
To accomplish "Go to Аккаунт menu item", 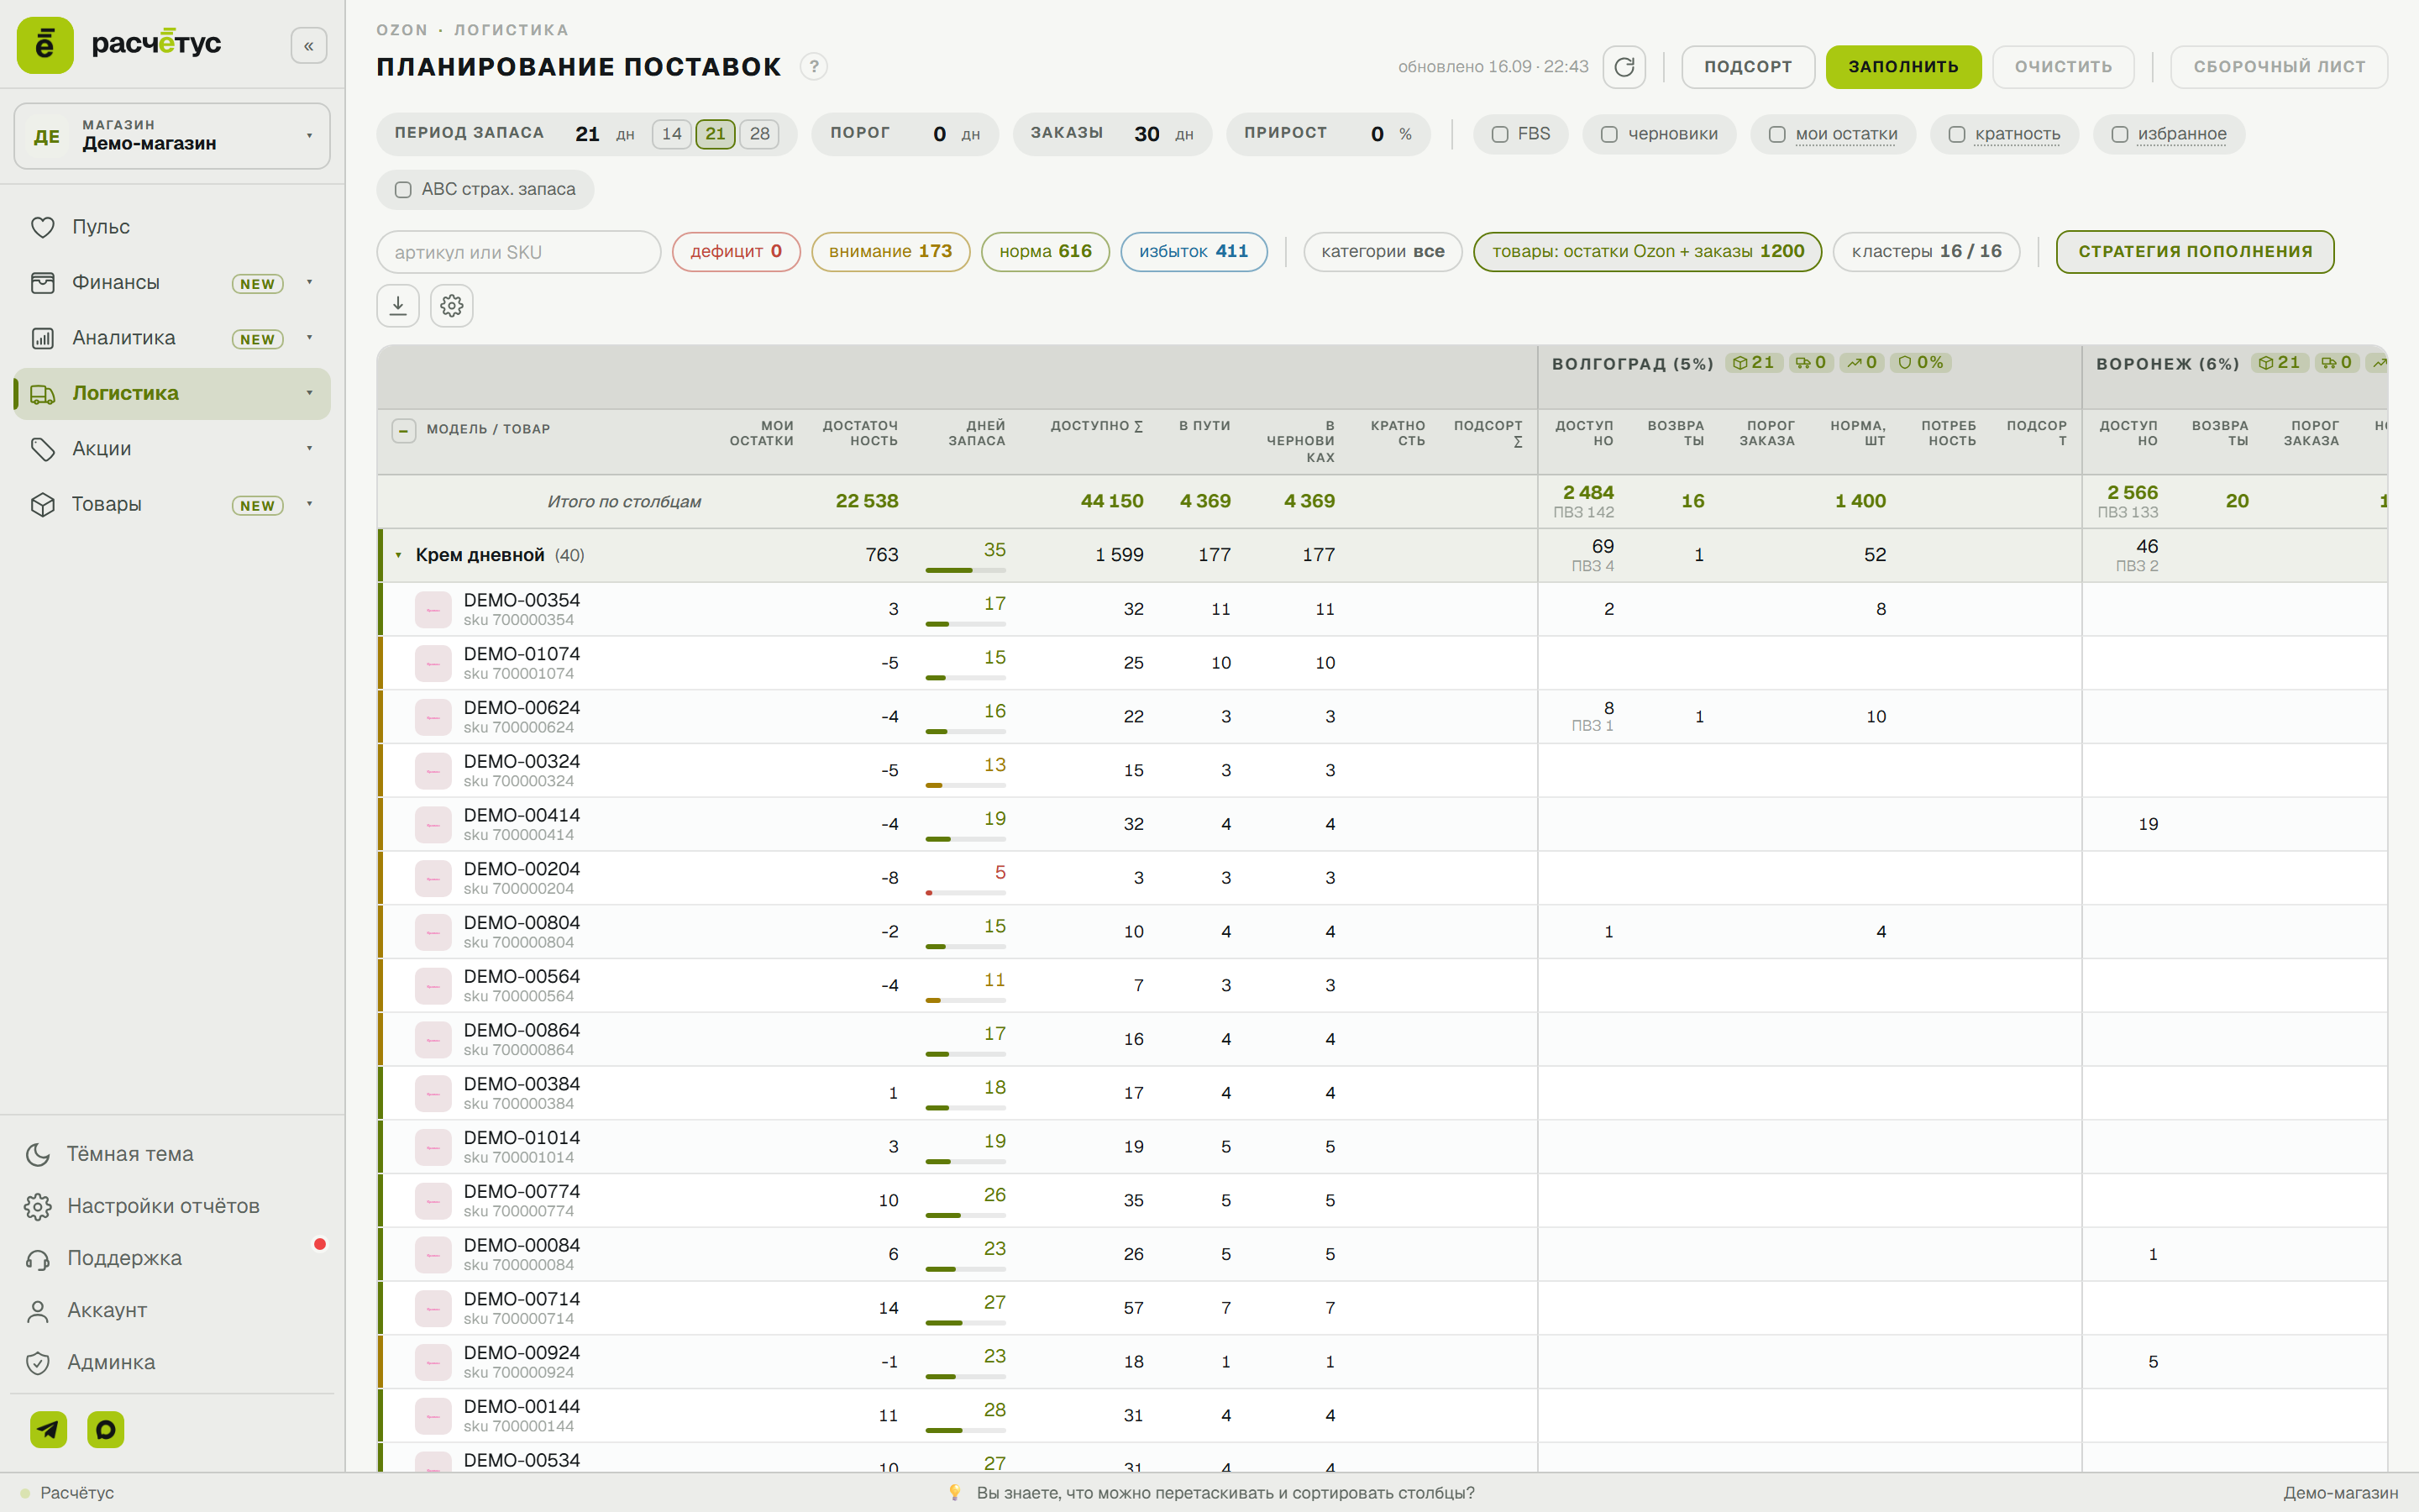I will tap(107, 1311).
